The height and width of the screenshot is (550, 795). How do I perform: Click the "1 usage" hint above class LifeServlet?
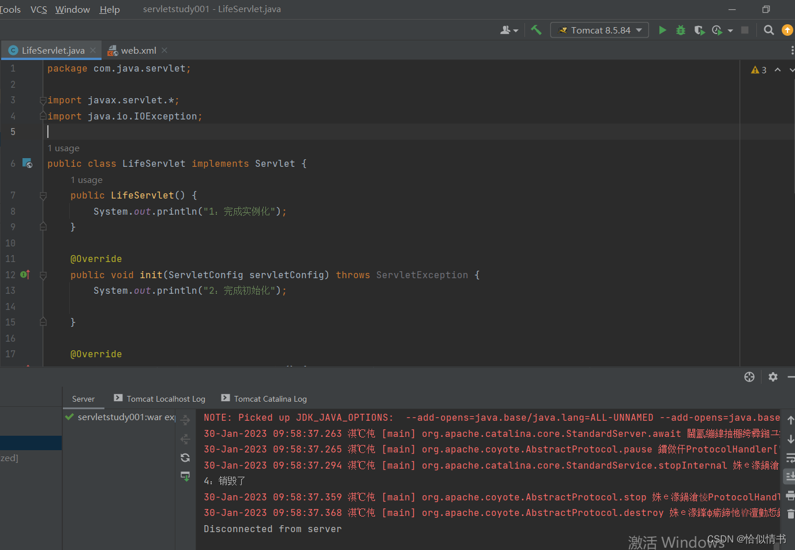[x=63, y=148]
